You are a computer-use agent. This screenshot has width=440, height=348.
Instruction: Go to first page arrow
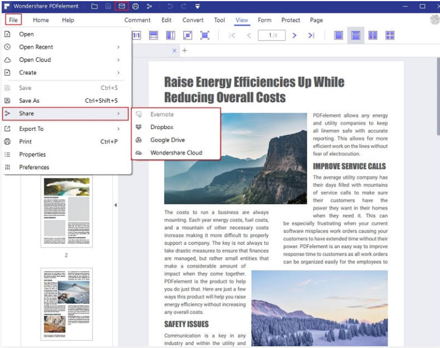(x=232, y=36)
